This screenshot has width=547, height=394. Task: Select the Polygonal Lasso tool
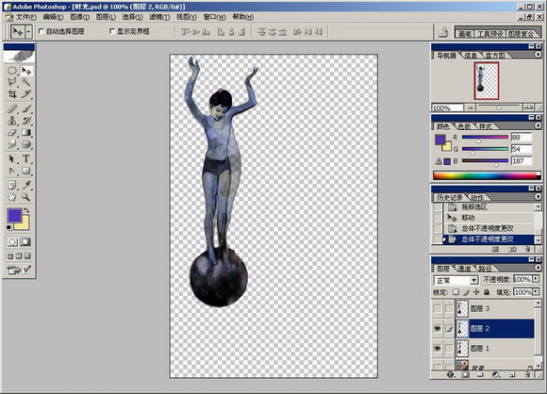12,82
